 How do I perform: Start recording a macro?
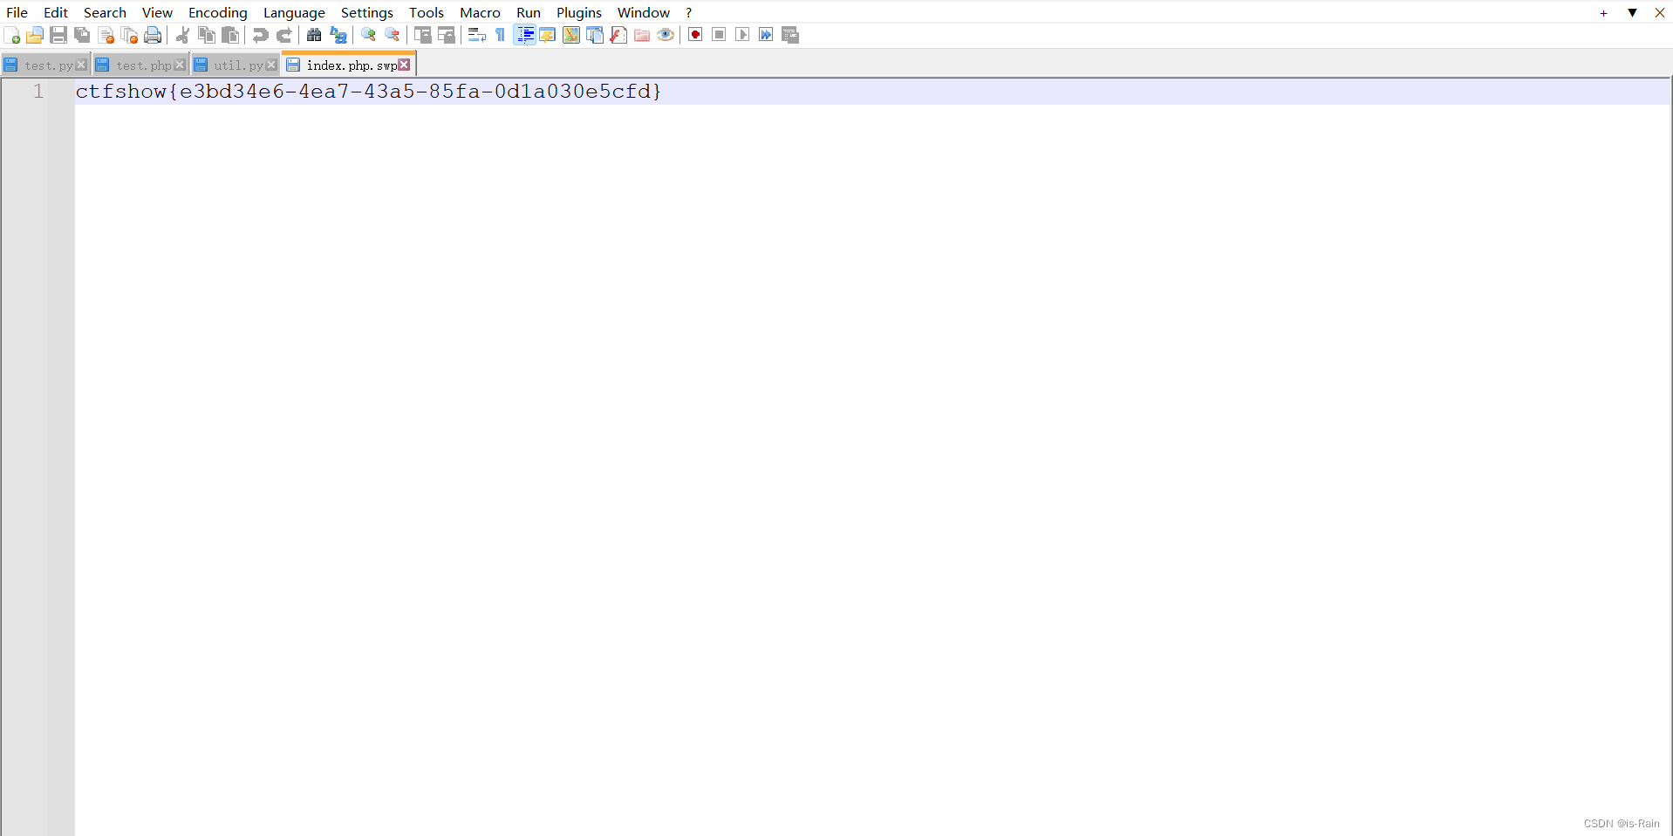click(695, 35)
